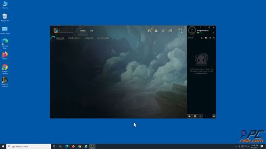Open the Space Groove sub-tab
Image resolution: width=266 pixels, height=149 pixels.
coord(74,38)
